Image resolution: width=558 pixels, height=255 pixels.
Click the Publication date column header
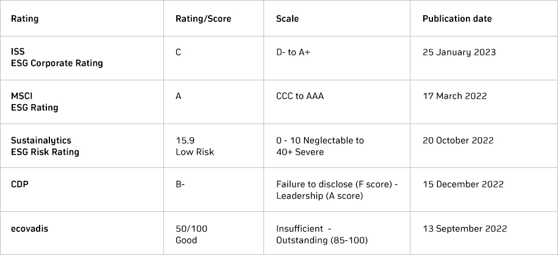[457, 18]
